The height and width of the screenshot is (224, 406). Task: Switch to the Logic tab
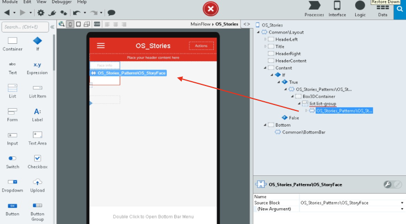click(x=360, y=9)
